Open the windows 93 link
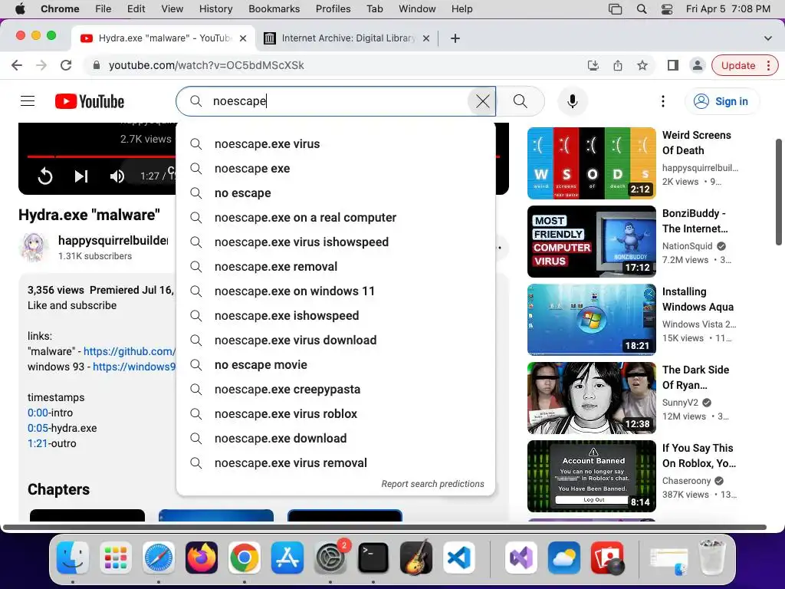Screen dimensions: 785x589 (x=134, y=367)
